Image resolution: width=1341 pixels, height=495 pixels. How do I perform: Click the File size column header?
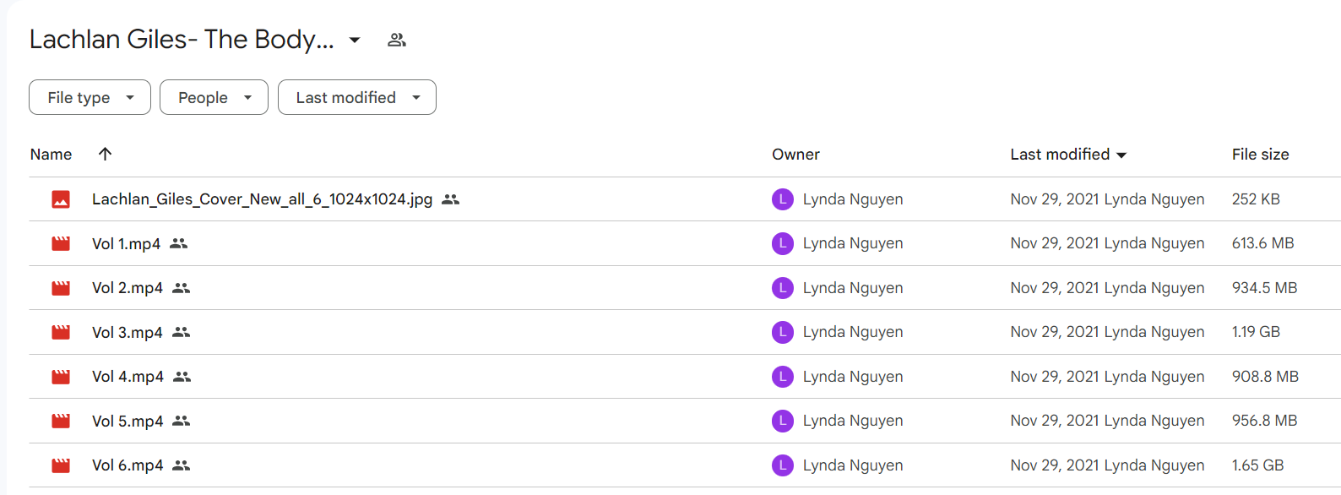point(1260,155)
